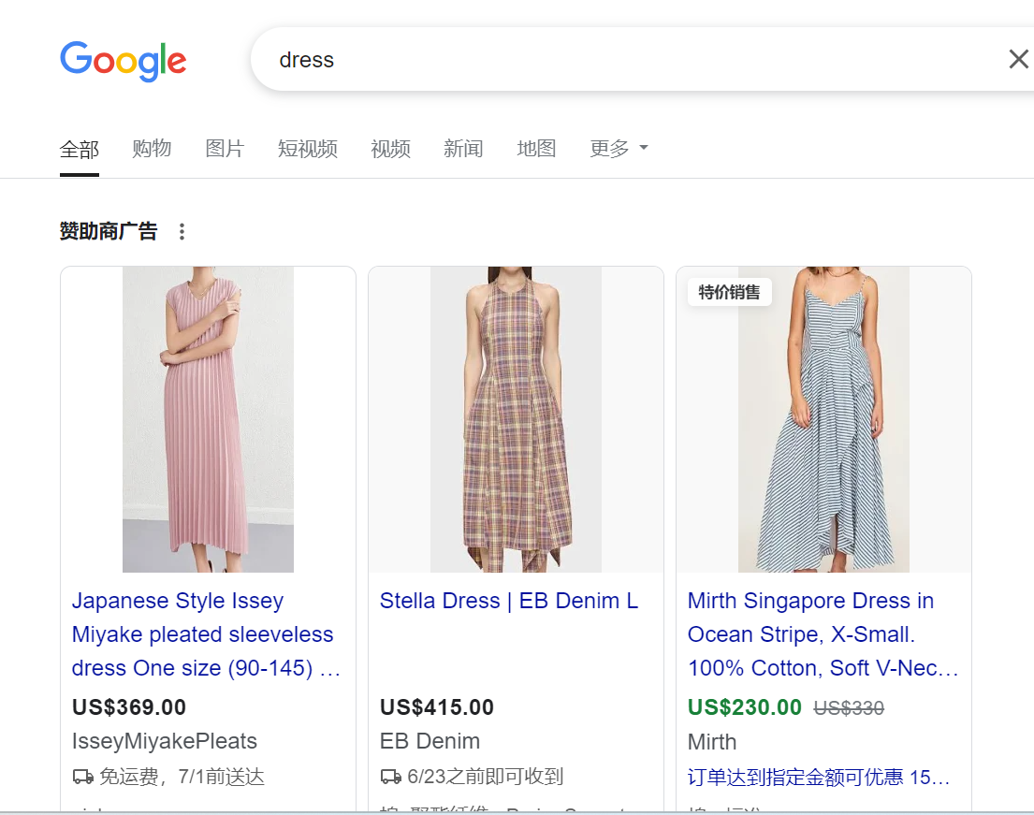
Task: Click the US$415.00 price
Action: click(x=437, y=706)
